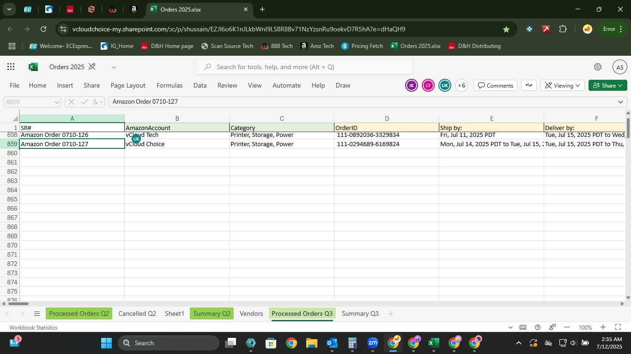631x354 pixels.
Task: Open the Automate ribbon tab
Action: tap(286, 85)
